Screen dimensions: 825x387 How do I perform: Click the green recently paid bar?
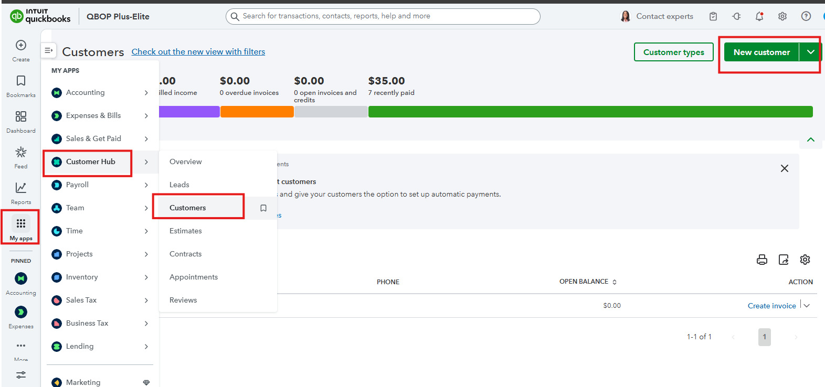[x=590, y=112]
